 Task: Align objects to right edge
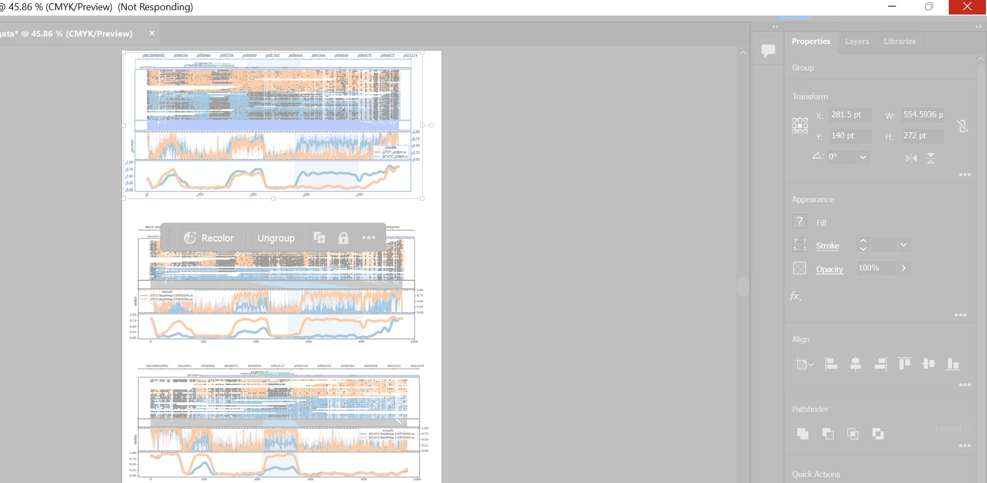pos(881,364)
